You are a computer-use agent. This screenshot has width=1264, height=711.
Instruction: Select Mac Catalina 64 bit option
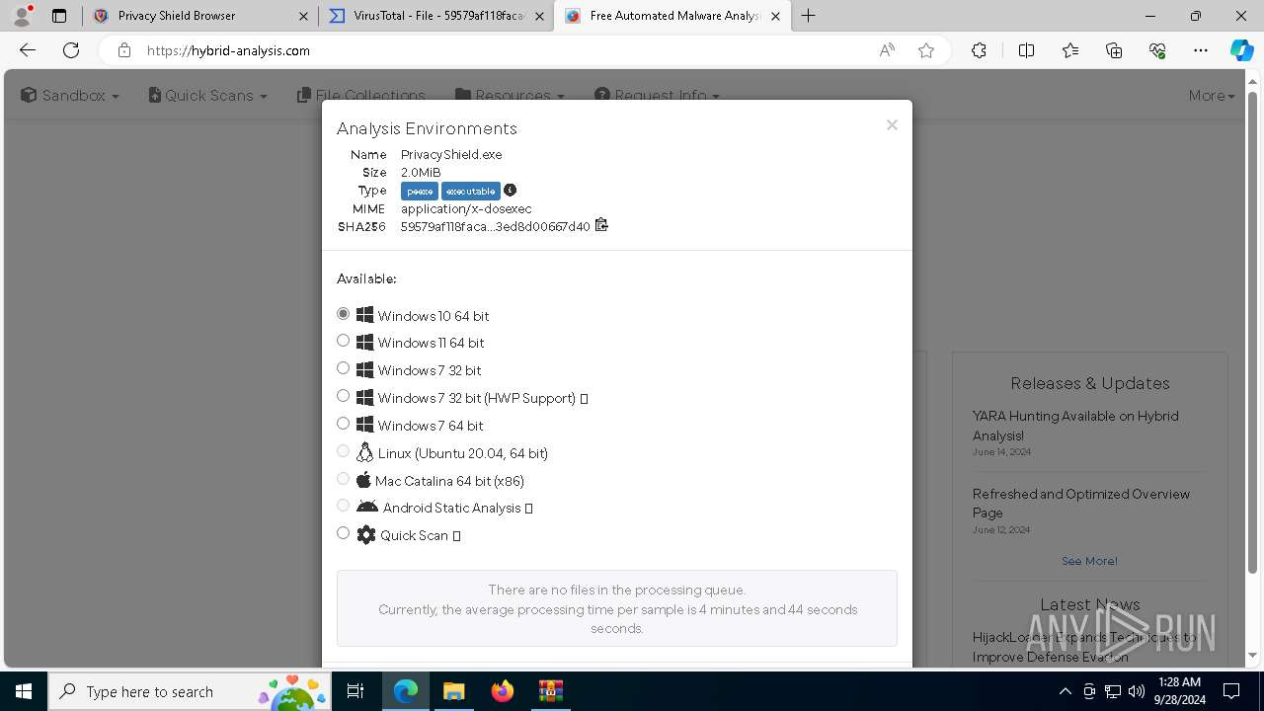coord(343,479)
